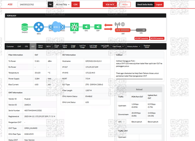
Task: Click the Serial Number value 48575443A4413CB2
Action: [33, 111]
